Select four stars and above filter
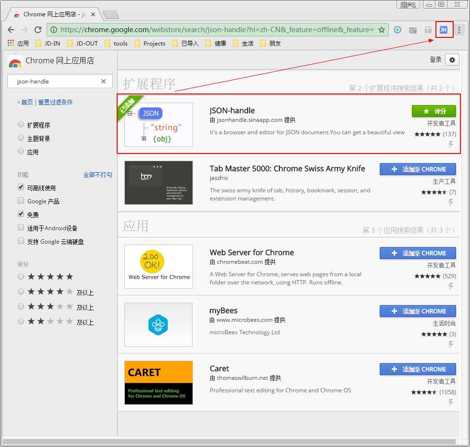 21,291
